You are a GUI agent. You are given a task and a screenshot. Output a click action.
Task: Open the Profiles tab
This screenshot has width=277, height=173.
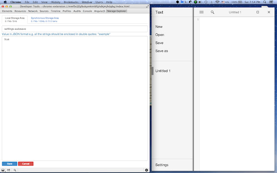point(67,11)
